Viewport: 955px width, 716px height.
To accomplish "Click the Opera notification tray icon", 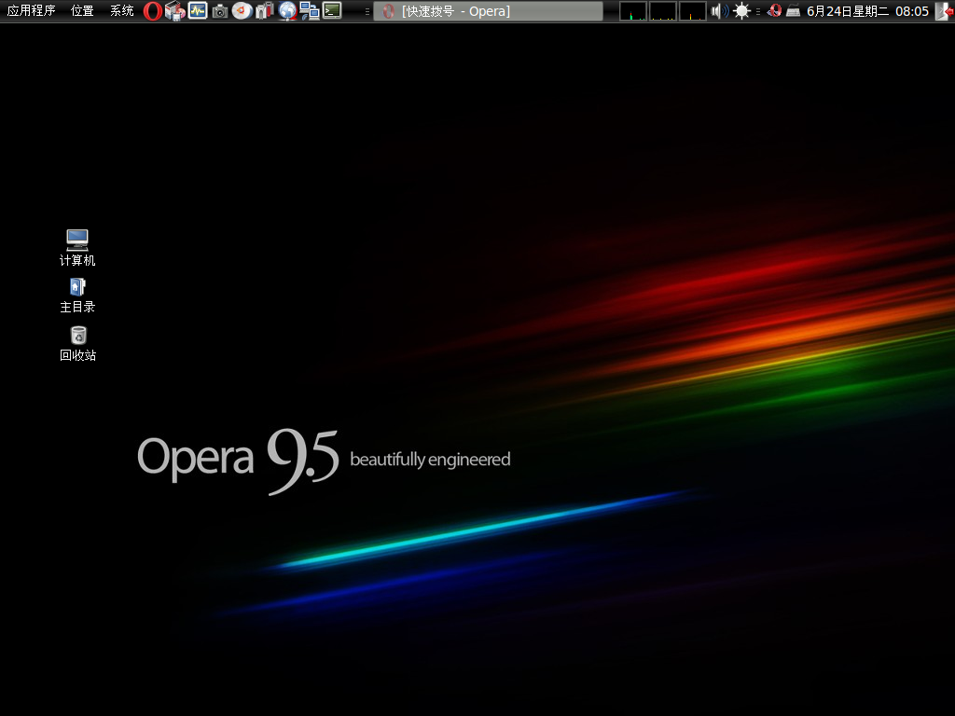I will coord(774,11).
